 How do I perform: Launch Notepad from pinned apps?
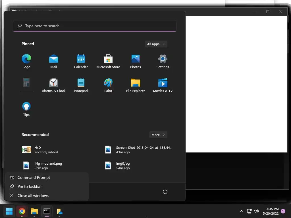(x=81, y=85)
